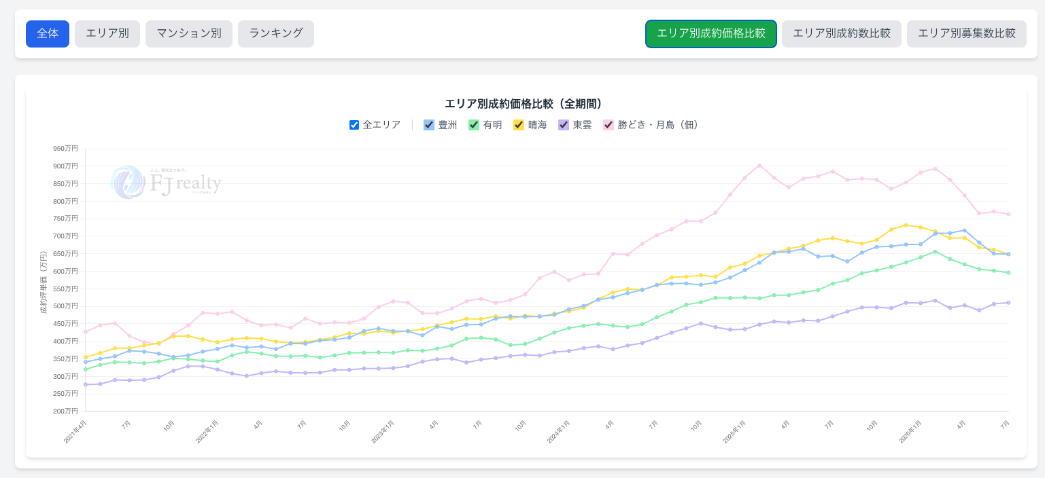The image size is (1045, 478).
Task: Uncheck the 豊洲 legend checkbox
Action: click(x=429, y=125)
